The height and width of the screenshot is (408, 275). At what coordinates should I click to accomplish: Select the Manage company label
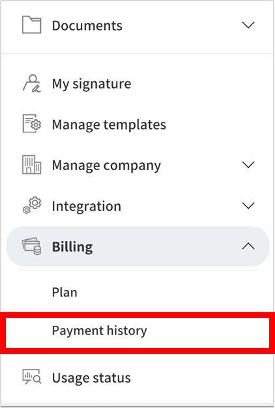coord(106,166)
